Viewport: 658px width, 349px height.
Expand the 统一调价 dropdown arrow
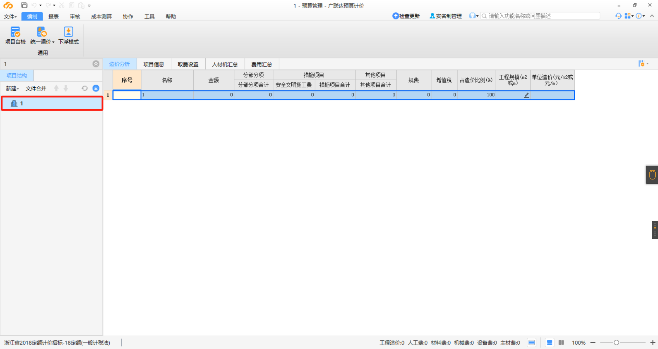point(53,42)
